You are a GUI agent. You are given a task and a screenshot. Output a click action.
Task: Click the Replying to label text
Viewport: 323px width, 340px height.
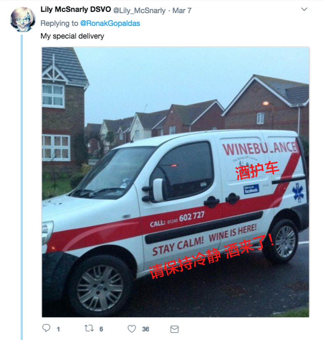[59, 23]
